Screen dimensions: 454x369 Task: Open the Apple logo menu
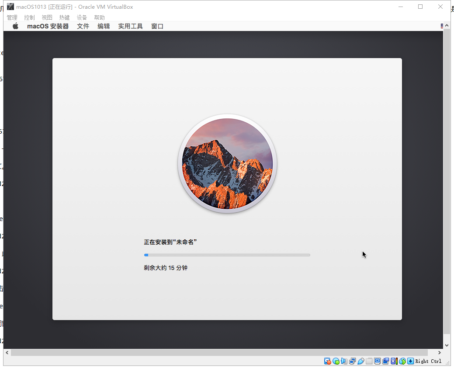tap(16, 26)
